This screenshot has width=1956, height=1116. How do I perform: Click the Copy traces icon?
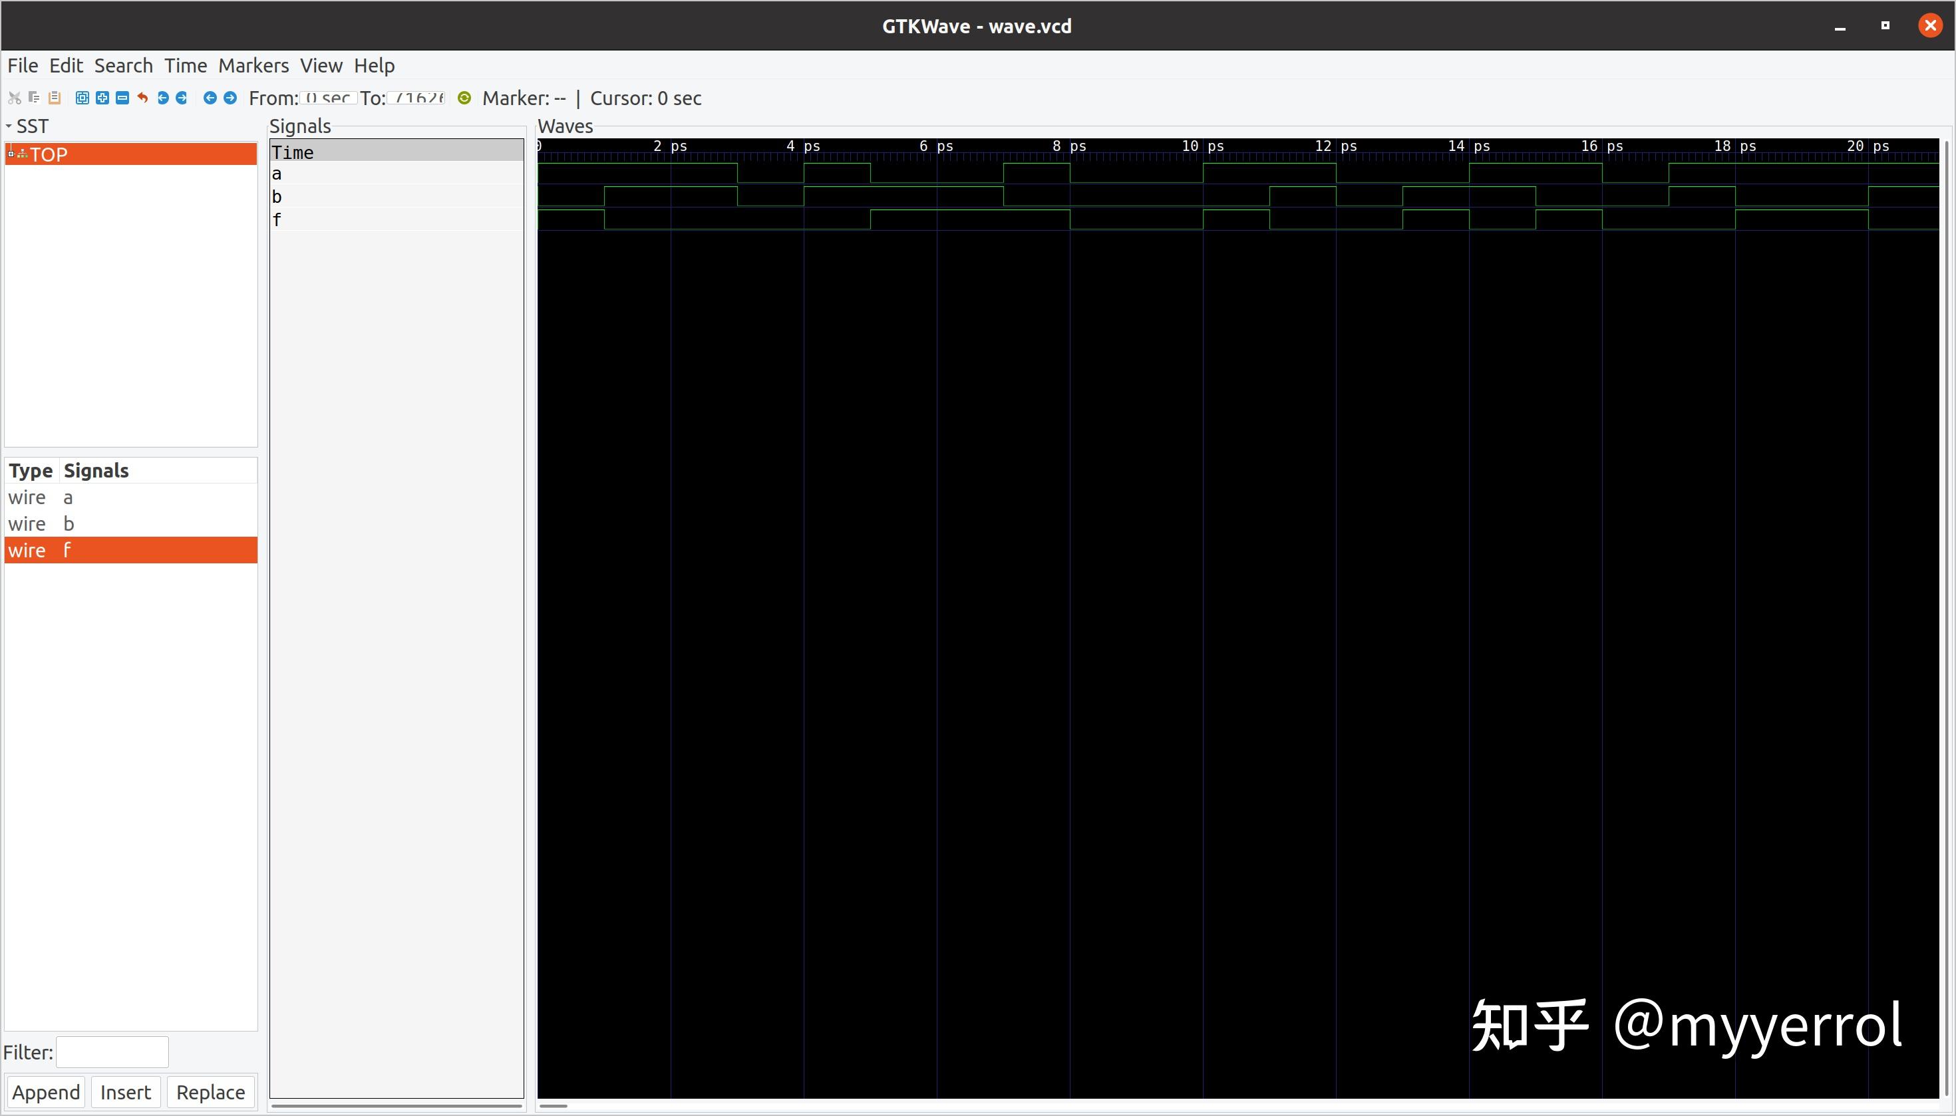pos(34,97)
